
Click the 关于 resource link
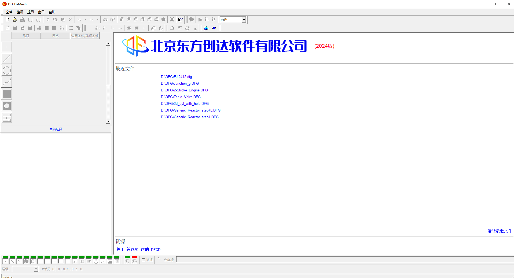click(120, 249)
